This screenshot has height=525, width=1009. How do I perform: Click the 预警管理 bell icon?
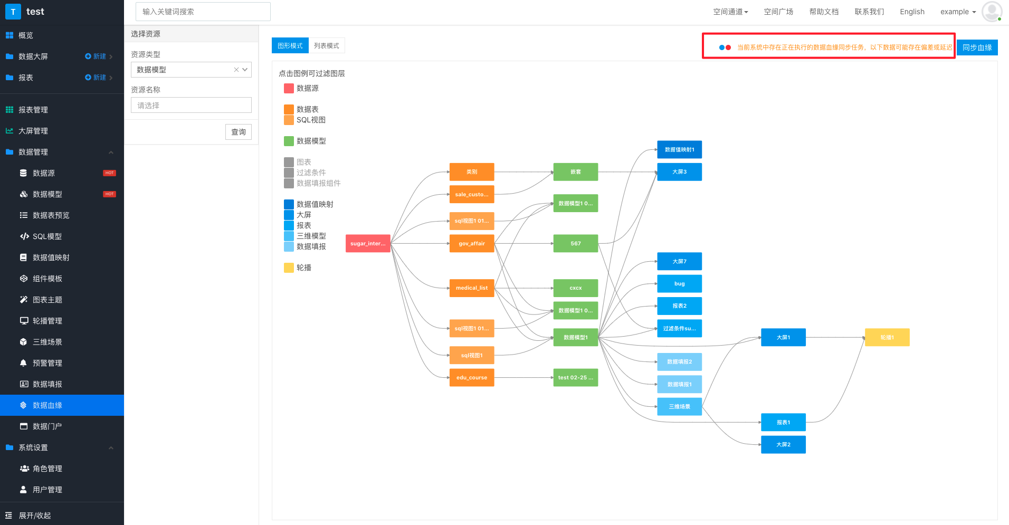(23, 363)
